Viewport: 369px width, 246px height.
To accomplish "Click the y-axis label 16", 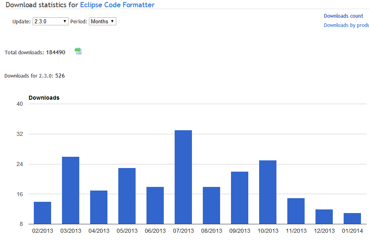I will pos(20,194).
